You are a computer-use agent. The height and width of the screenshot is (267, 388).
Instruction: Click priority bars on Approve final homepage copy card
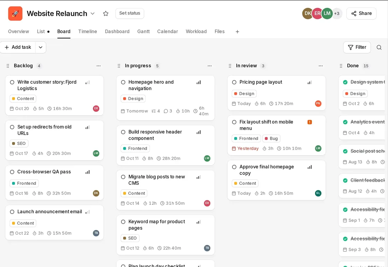click(x=310, y=167)
